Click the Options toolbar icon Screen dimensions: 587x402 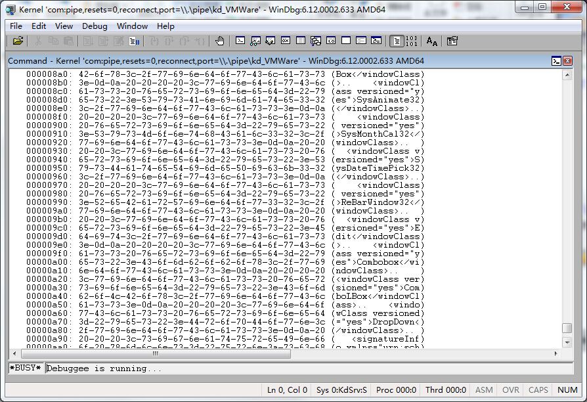(452, 41)
